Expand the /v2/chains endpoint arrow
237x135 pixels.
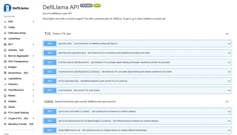229,90
